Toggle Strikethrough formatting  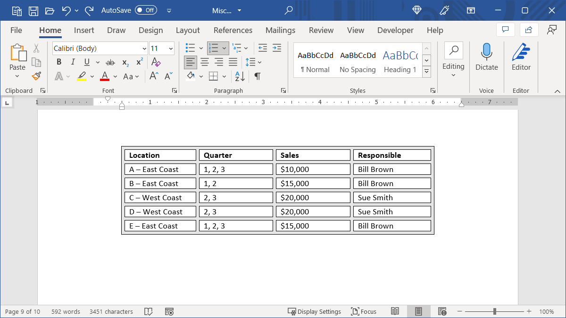110,62
